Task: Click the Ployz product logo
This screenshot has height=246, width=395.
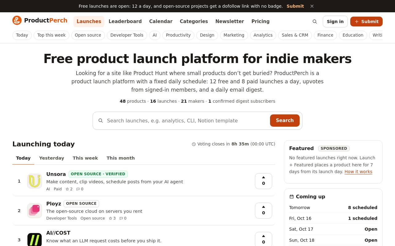Action: tap(35, 211)
